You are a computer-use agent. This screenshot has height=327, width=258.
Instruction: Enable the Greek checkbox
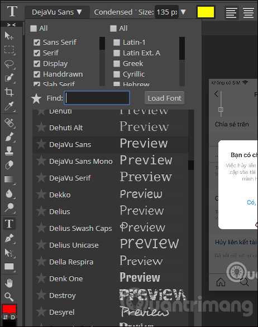click(117, 64)
